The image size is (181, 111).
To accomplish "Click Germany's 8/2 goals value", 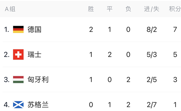I will click(152, 29).
